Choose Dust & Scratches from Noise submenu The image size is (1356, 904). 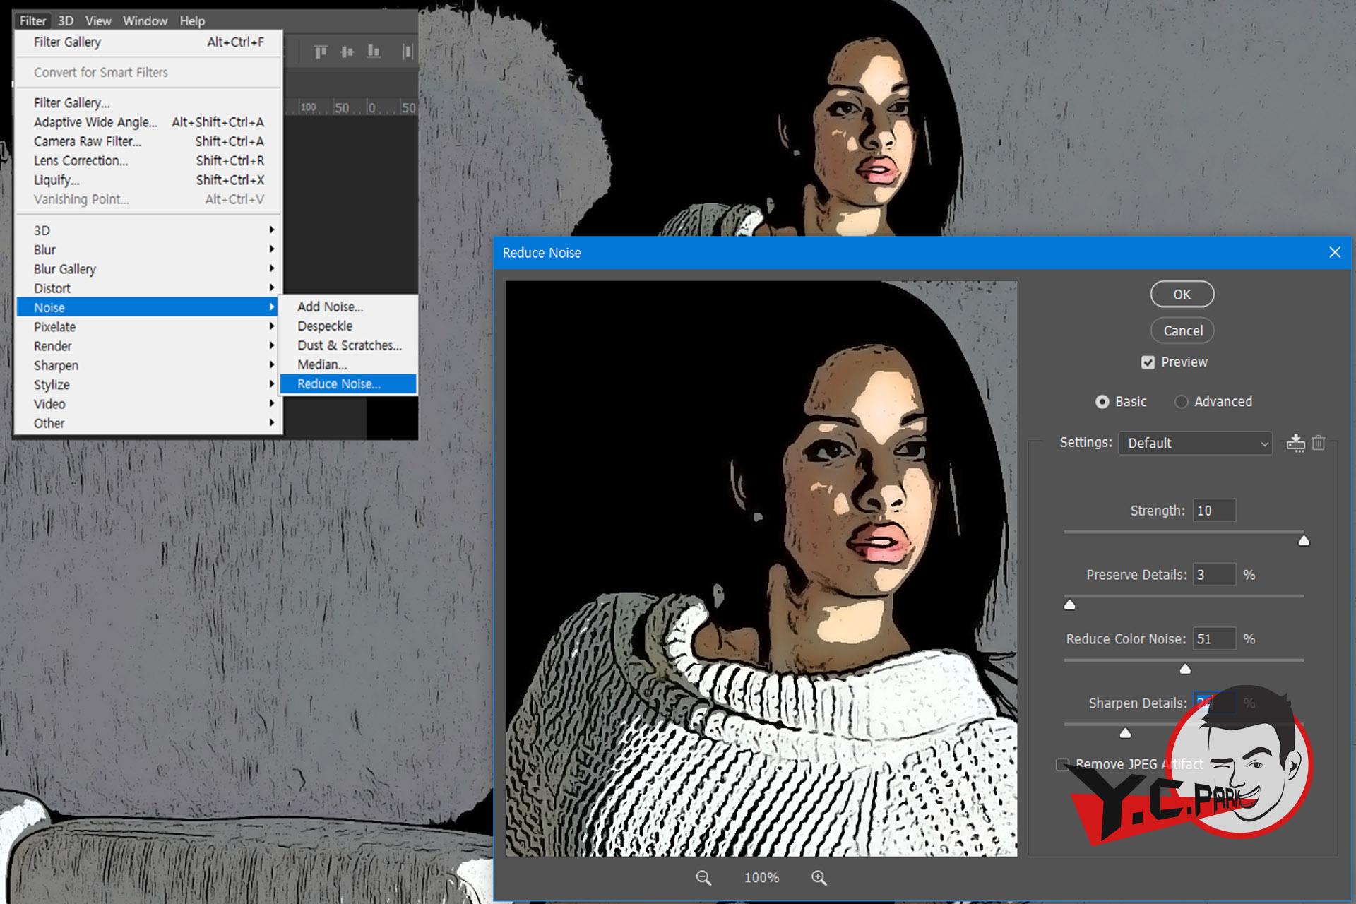349,345
